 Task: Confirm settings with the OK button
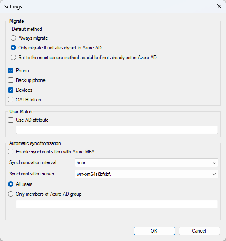[x=154, y=231]
